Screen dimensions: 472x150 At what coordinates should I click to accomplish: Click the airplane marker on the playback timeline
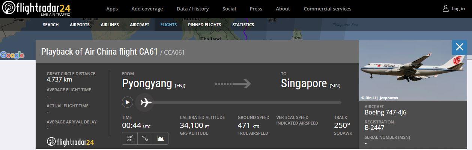coord(145,102)
